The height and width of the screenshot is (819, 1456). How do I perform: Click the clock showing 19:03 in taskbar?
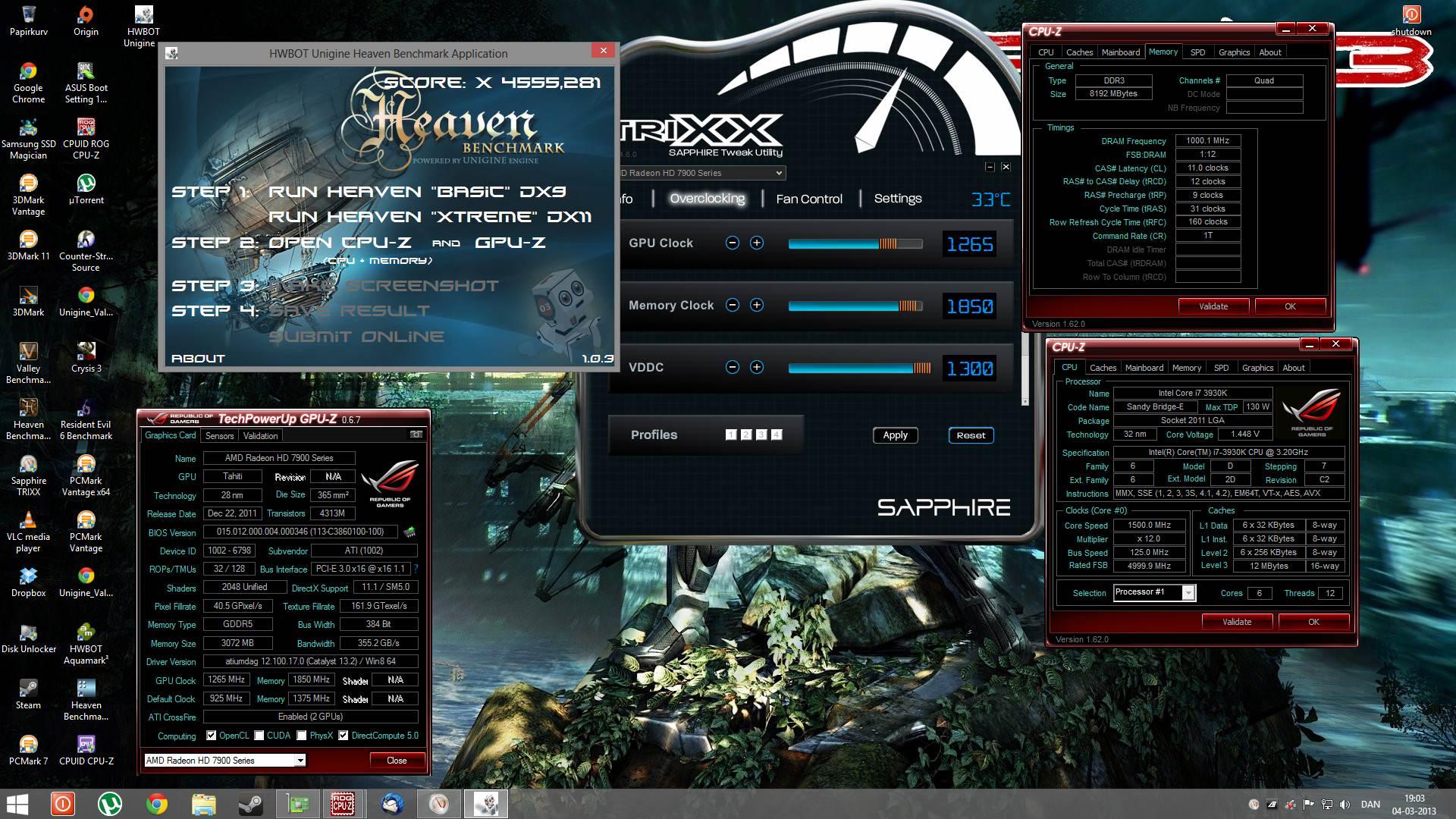pos(1414,799)
